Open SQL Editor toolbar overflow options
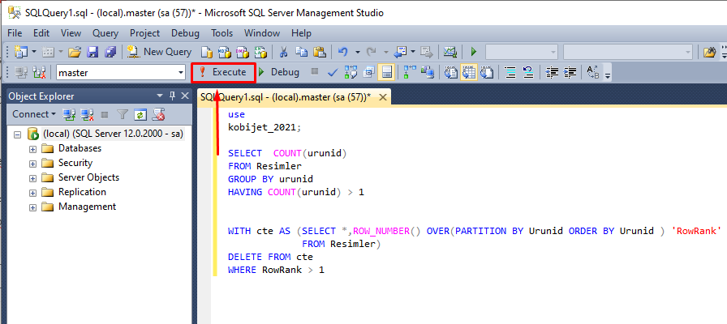 (608, 74)
